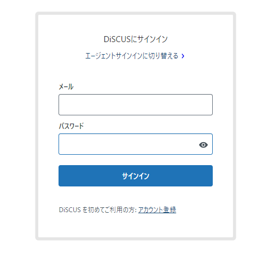Screen dimensions: 268x263
Task: Click the パスワード field label
Action: [71, 126]
